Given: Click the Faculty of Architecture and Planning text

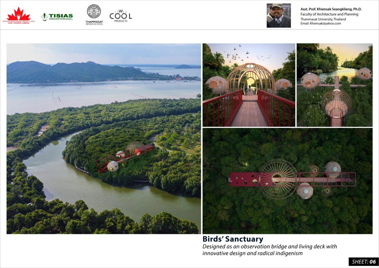Looking at the screenshot, I should coord(329,14).
